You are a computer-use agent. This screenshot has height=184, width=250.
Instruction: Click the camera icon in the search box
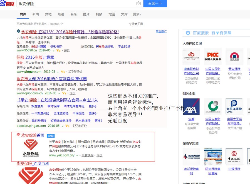pyautogui.click(x=138, y=4)
